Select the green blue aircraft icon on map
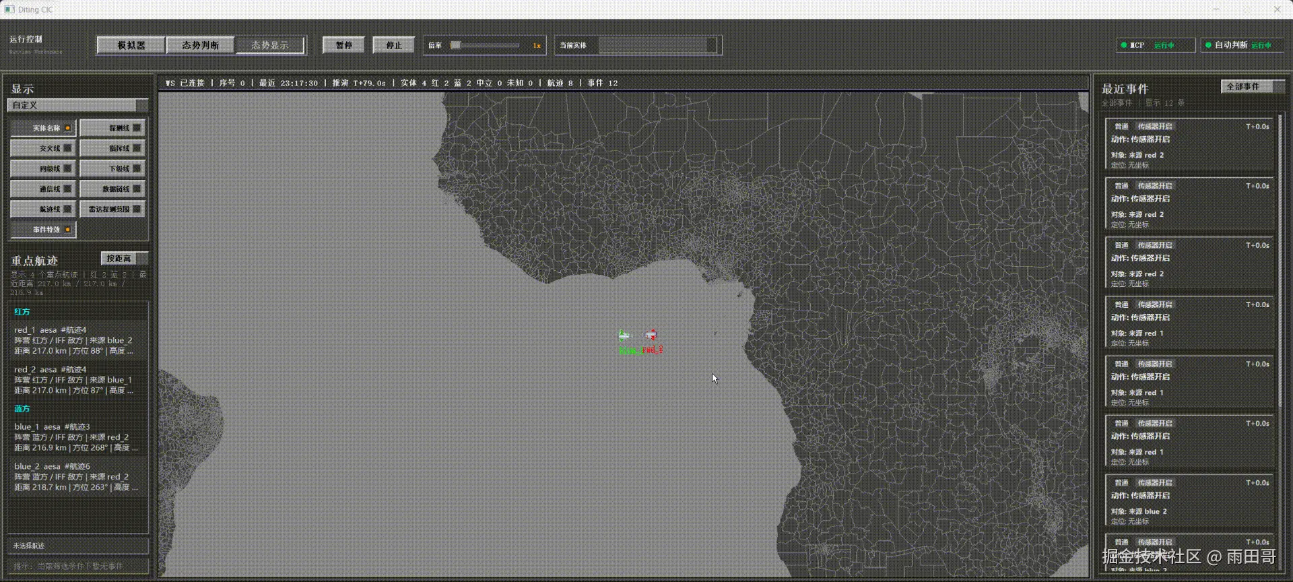Screen dimensions: 1293x582 (x=624, y=335)
